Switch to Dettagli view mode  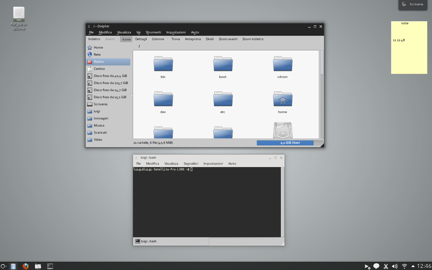pyautogui.click(x=141, y=39)
